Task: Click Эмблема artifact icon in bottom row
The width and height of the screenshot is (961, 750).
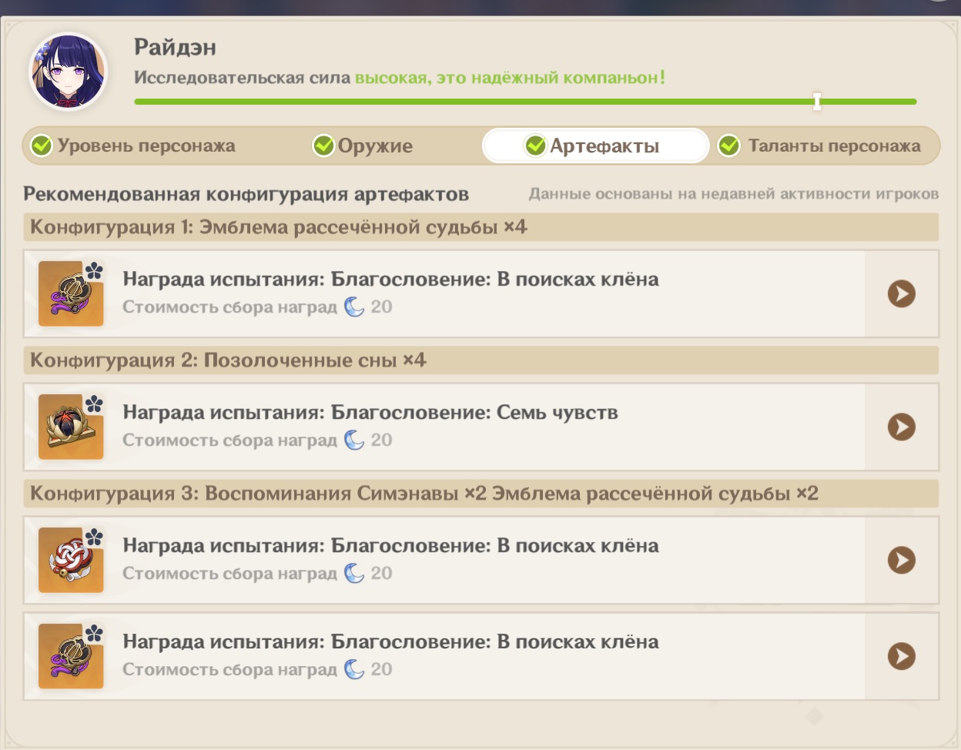Action: [x=71, y=656]
